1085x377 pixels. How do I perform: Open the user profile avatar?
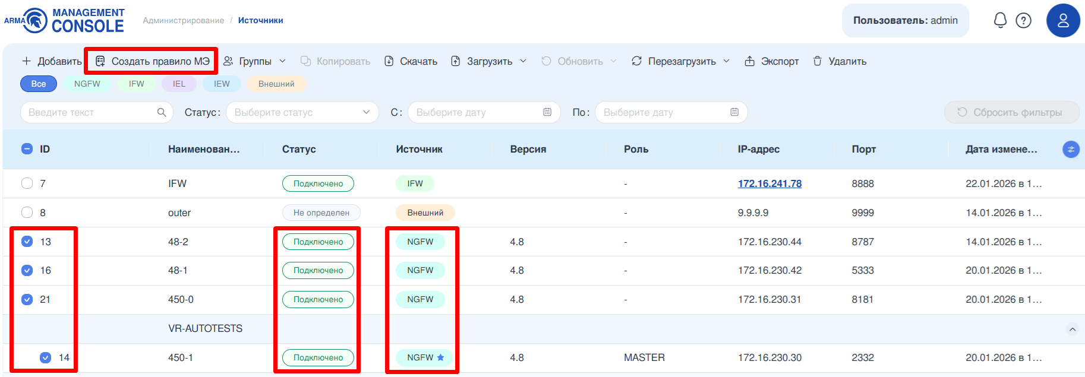[x=1062, y=20]
